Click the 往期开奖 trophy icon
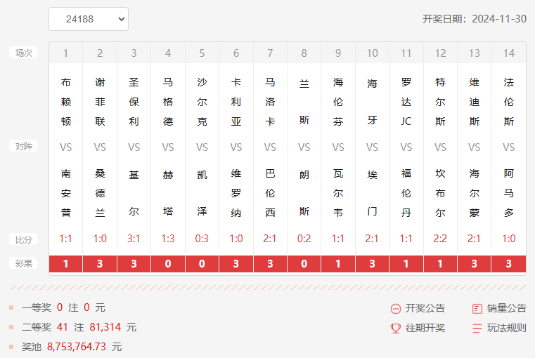The height and width of the screenshot is (358, 535). pos(396,328)
